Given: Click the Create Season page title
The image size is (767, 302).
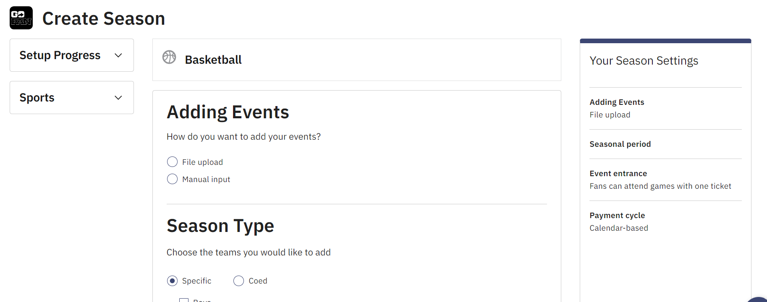Looking at the screenshot, I should [103, 18].
